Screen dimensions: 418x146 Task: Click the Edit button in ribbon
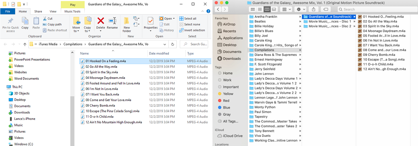[165, 24]
